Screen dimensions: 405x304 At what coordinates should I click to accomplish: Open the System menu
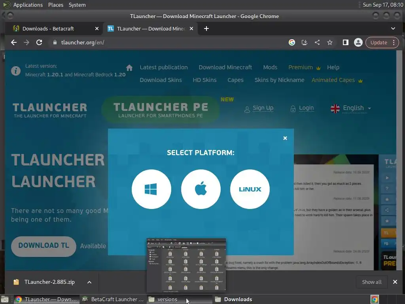[77, 5]
